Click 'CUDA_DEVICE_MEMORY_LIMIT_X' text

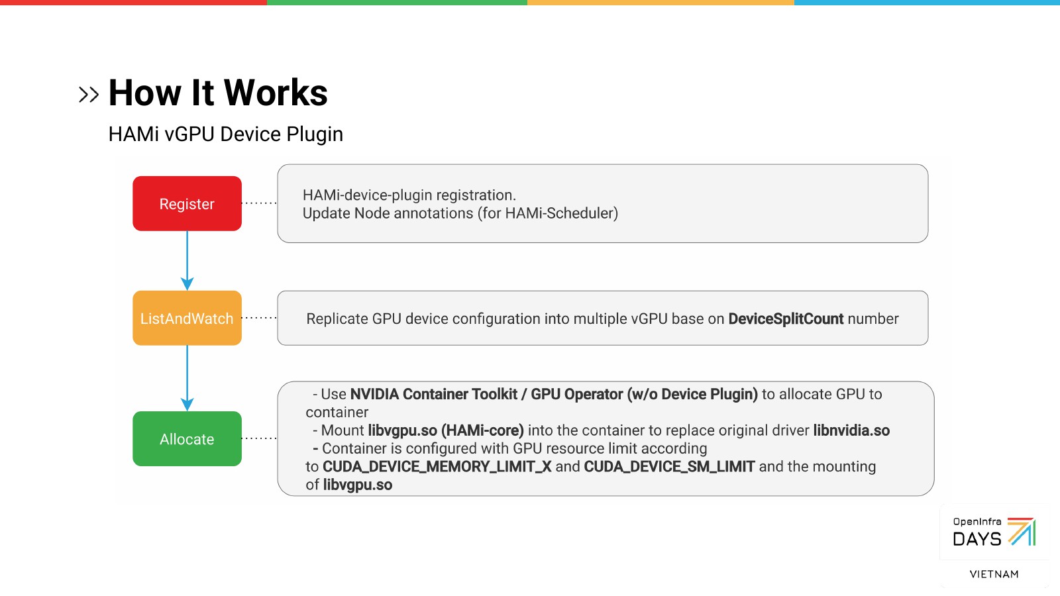tap(437, 466)
